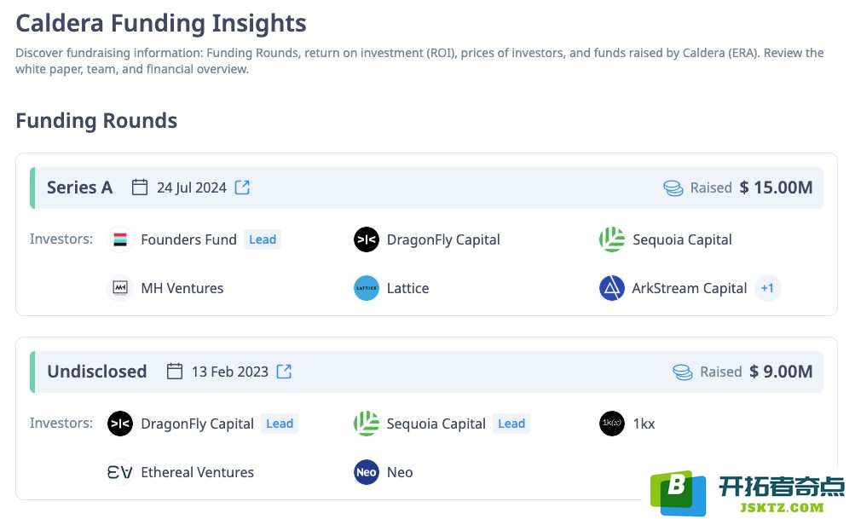
Task: Open DragonFly Capital link in Undisclosed round
Action: (198, 424)
